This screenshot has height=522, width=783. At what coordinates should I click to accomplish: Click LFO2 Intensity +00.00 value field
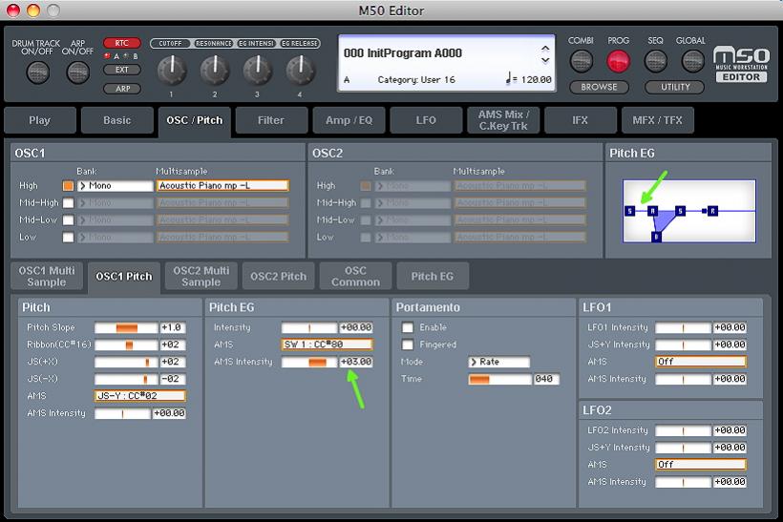pos(730,430)
